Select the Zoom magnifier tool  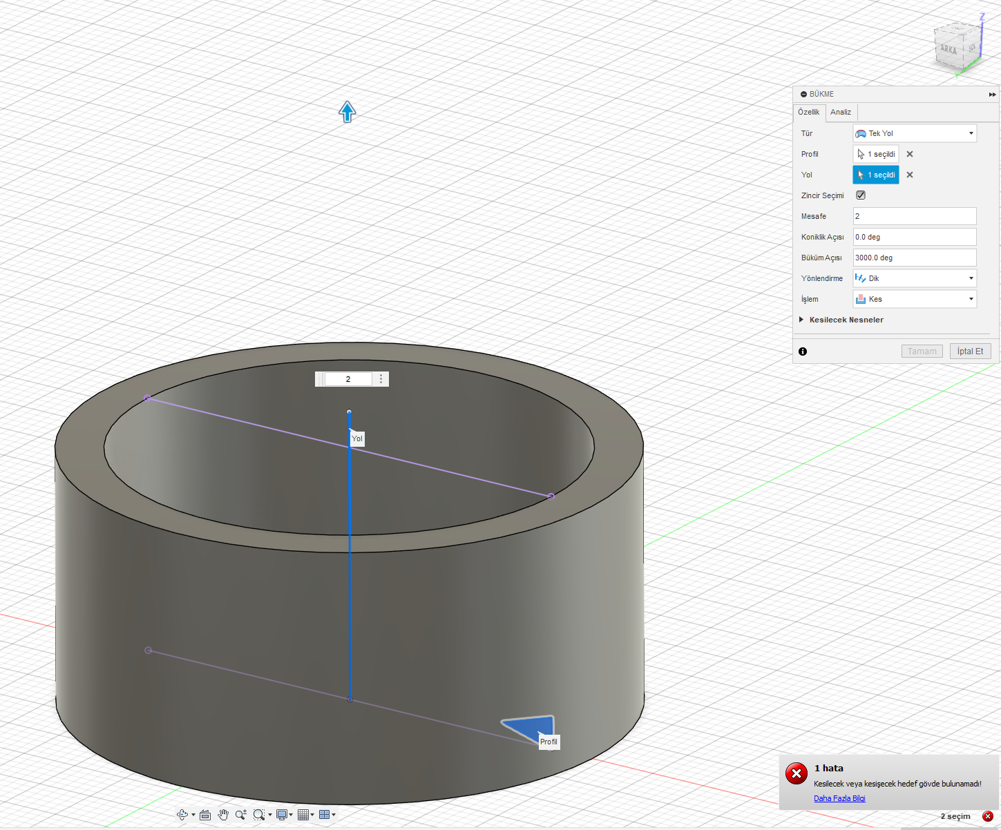240,815
